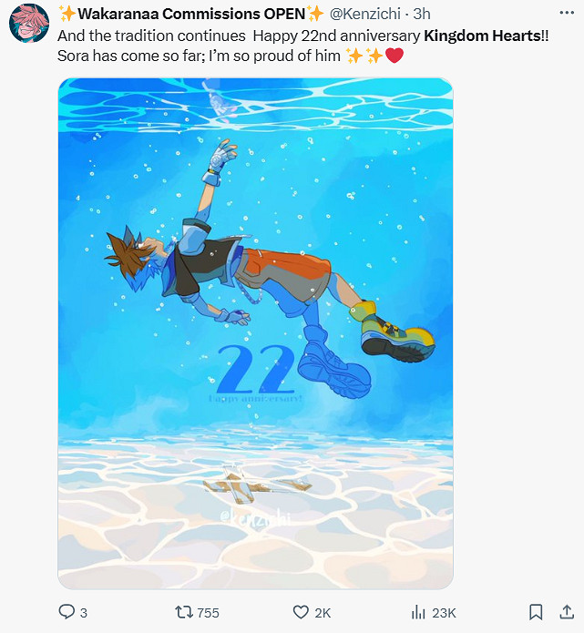Open the 3h timestamp link
Image resolution: width=584 pixels, height=633 pixels.
[x=422, y=15]
